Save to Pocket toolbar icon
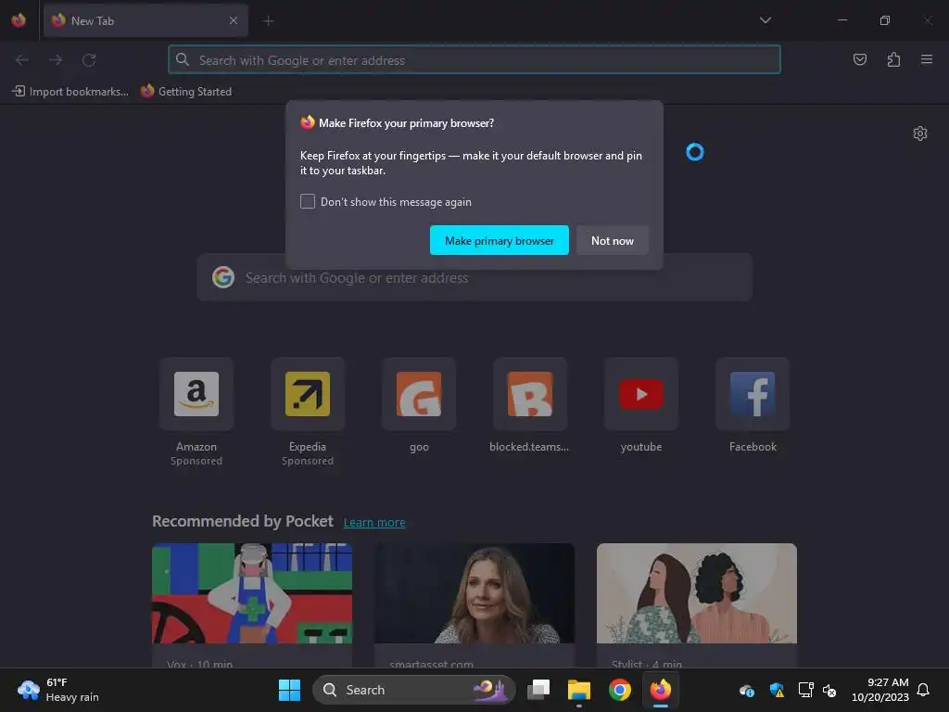This screenshot has width=949, height=712. pyautogui.click(x=859, y=59)
